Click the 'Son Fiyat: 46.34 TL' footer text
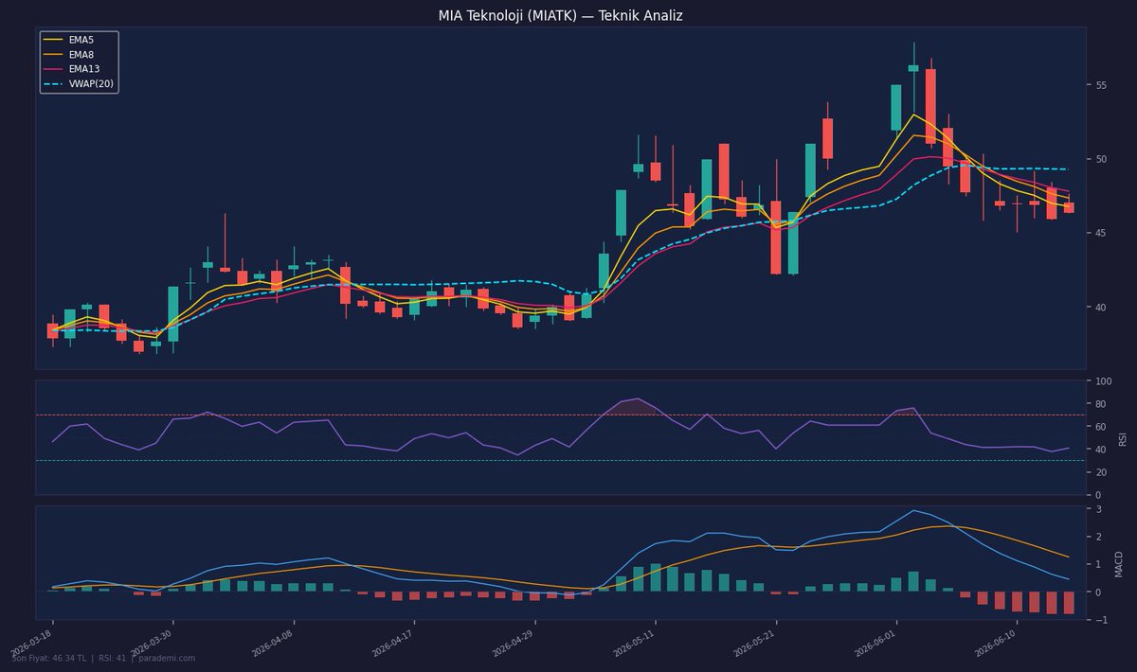The height and width of the screenshot is (672, 1137). click(x=51, y=659)
